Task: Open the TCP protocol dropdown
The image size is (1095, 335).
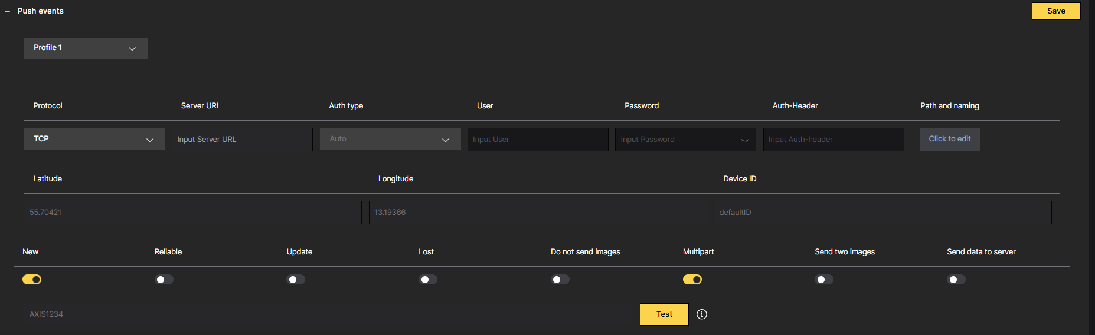Action: [94, 140]
